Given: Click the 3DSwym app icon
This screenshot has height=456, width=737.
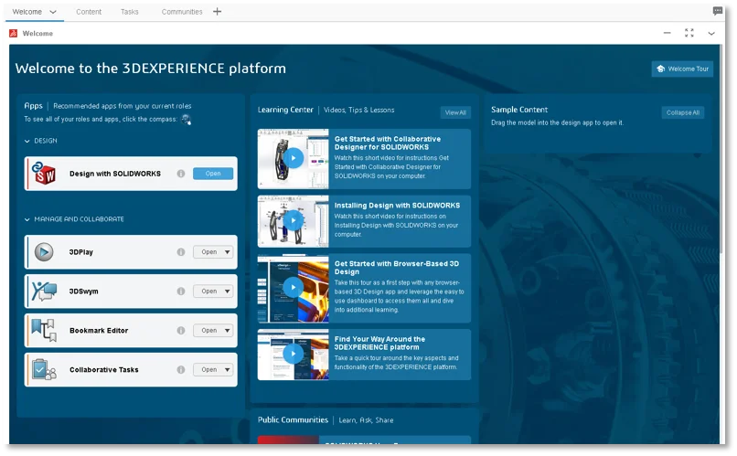Looking at the screenshot, I should [43, 292].
